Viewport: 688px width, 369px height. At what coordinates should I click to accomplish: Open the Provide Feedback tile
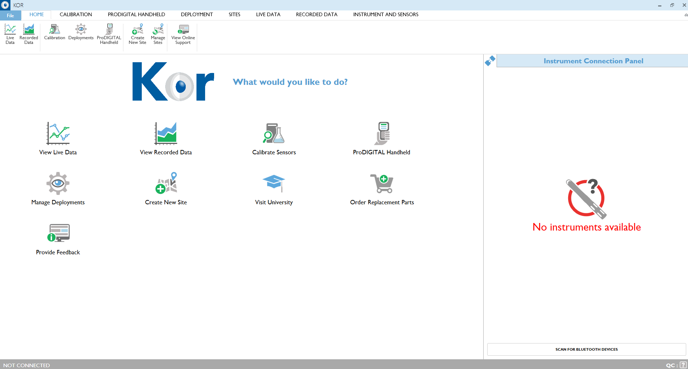coord(58,239)
